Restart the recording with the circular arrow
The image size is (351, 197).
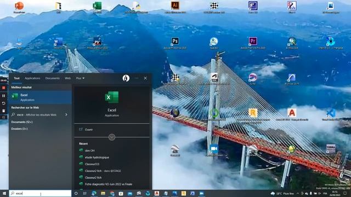pyautogui.click(x=4, y=103)
